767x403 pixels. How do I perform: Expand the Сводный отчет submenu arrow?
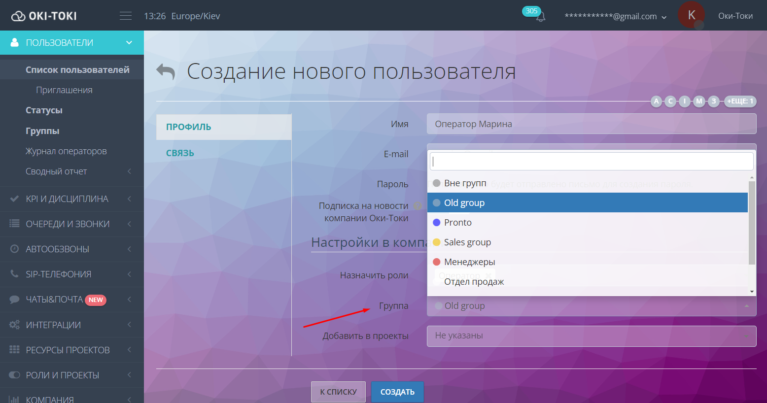[129, 171]
